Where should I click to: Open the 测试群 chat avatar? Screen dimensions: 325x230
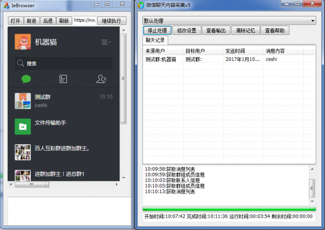click(x=23, y=101)
